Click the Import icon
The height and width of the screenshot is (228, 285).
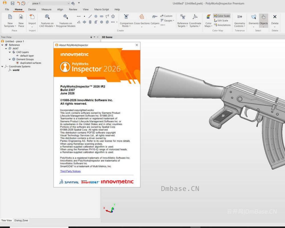[x=32, y=17]
